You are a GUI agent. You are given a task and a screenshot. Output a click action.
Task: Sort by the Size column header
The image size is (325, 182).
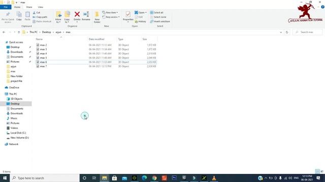pyautogui.click(x=145, y=39)
